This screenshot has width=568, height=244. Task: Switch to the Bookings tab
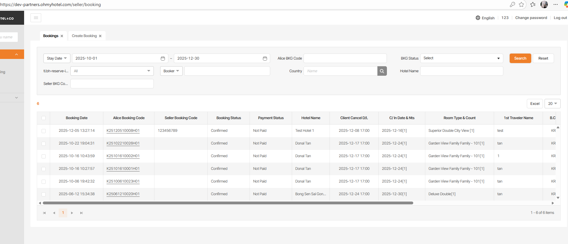(50, 36)
